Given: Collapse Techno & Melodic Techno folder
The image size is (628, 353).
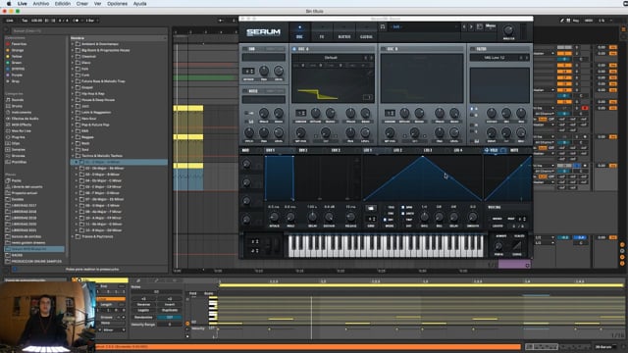Looking at the screenshot, I should click(x=73, y=156).
